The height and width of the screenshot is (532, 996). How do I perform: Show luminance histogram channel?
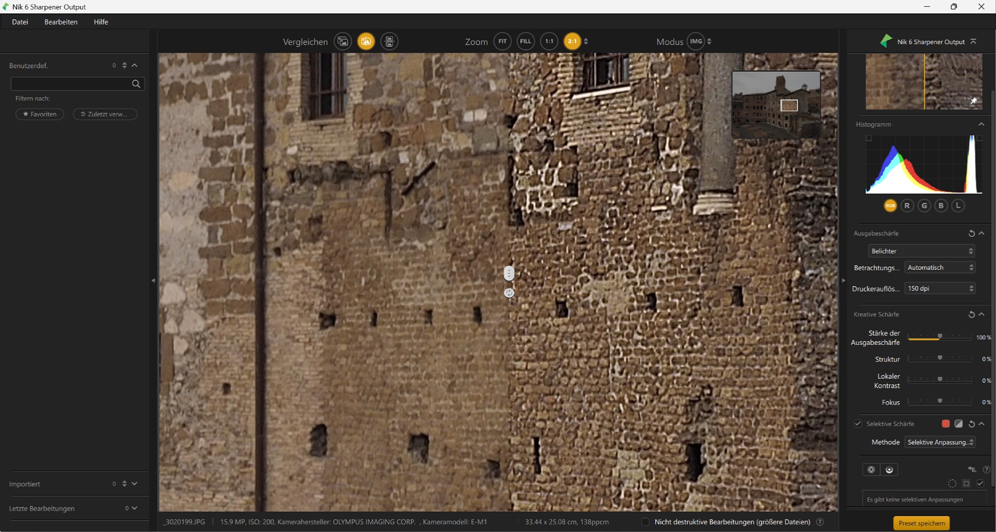pyautogui.click(x=958, y=206)
